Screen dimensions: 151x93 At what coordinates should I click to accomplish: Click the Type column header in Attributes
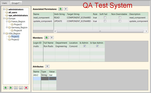45,72
